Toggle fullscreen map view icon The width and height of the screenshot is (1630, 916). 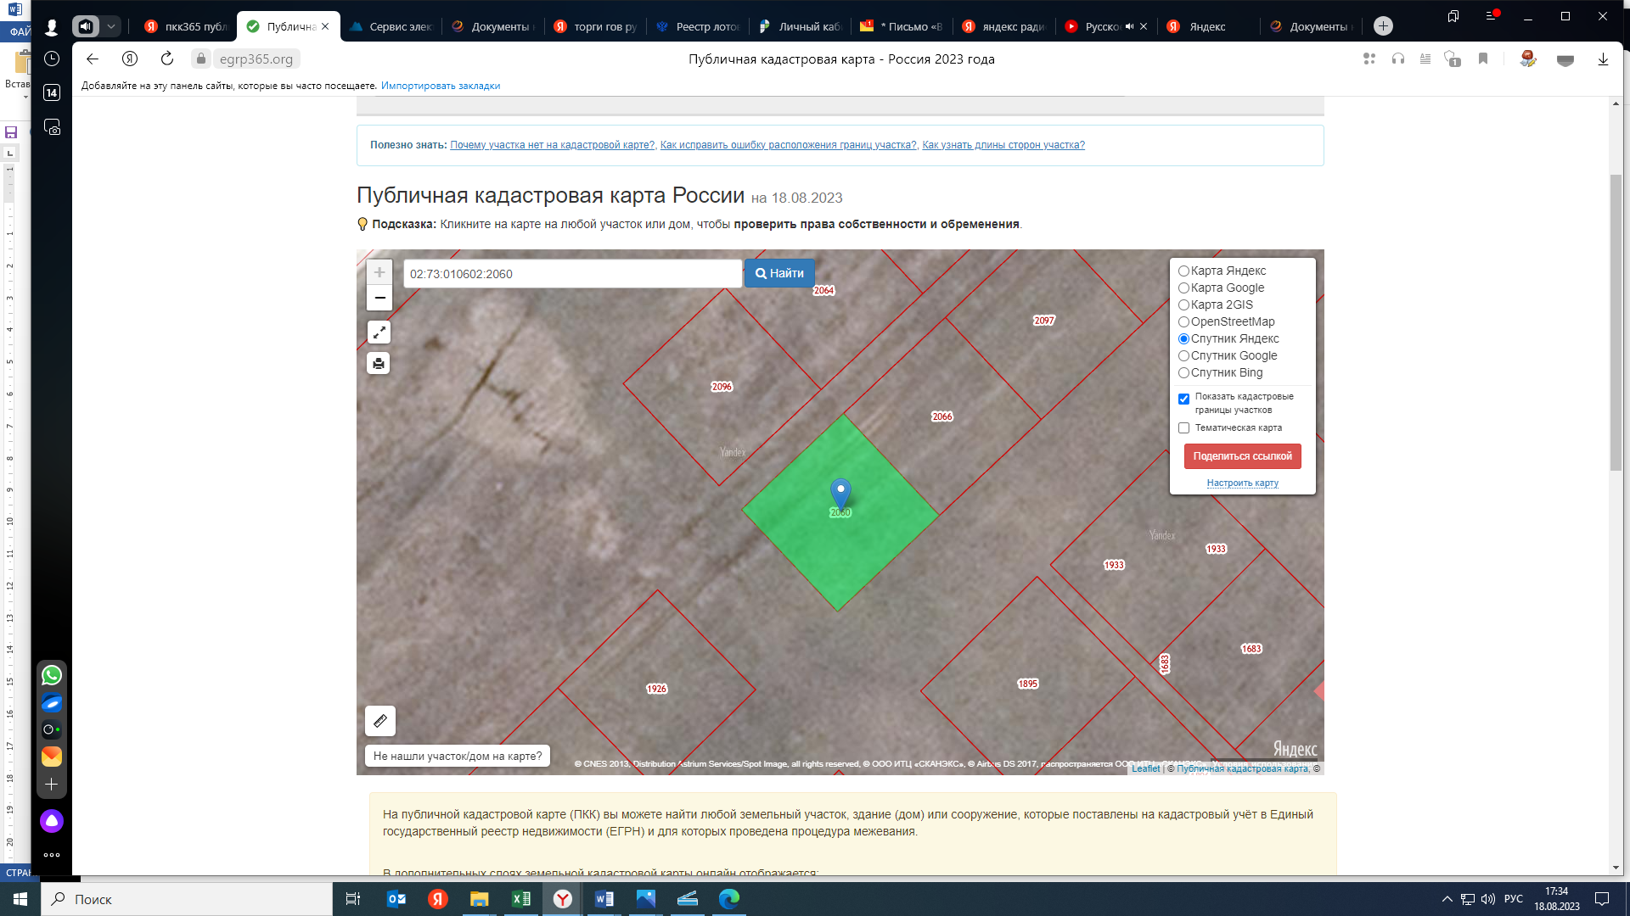[x=379, y=332]
